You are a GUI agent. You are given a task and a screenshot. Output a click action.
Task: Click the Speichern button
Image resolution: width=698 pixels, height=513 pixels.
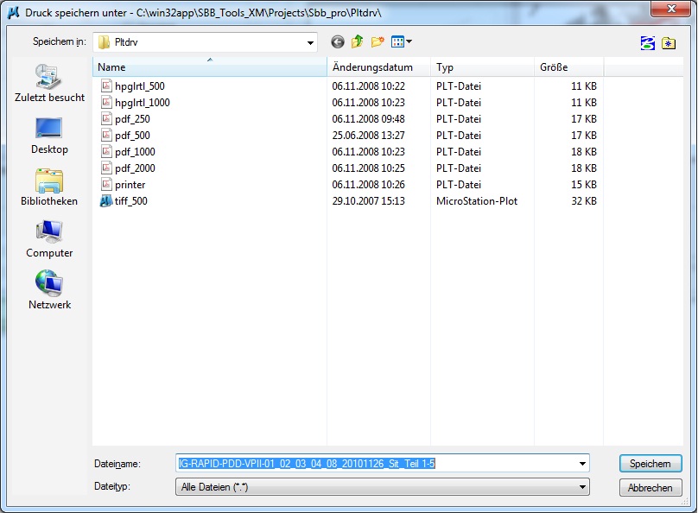(650, 464)
